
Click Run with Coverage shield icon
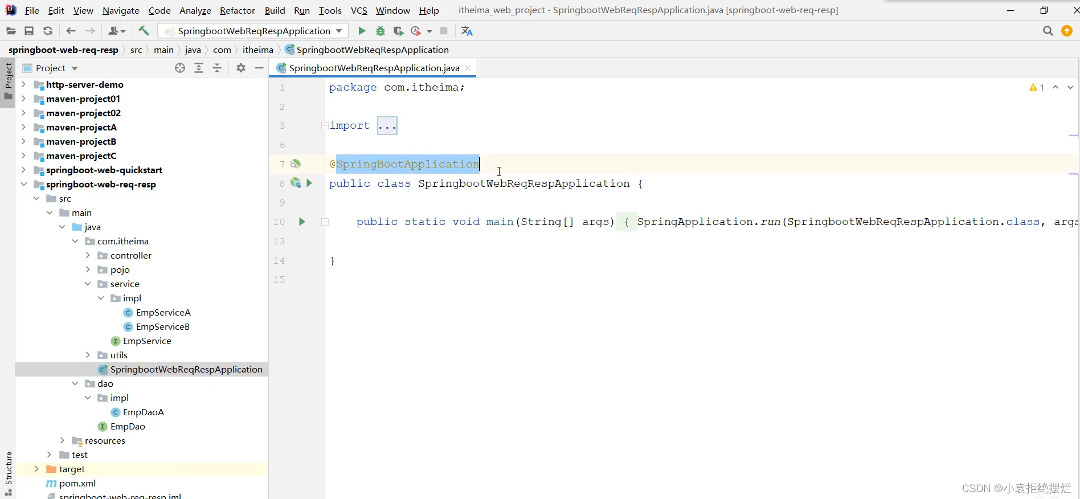[398, 31]
